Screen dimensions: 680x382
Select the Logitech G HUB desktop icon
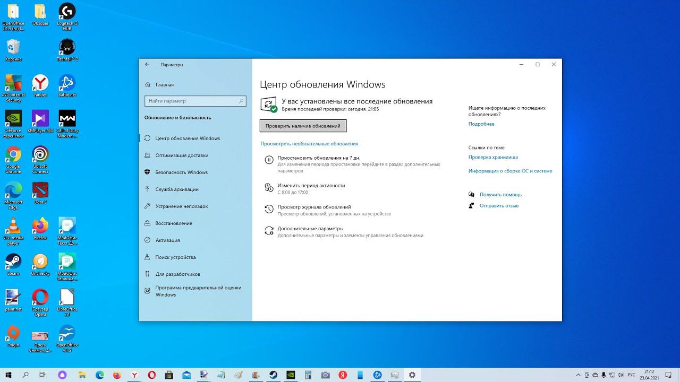pyautogui.click(x=67, y=17)
